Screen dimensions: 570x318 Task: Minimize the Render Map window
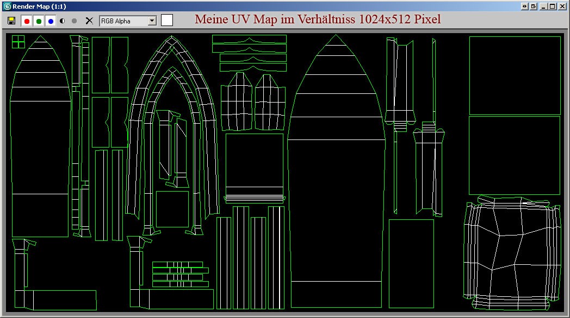[x=543, y=7]
